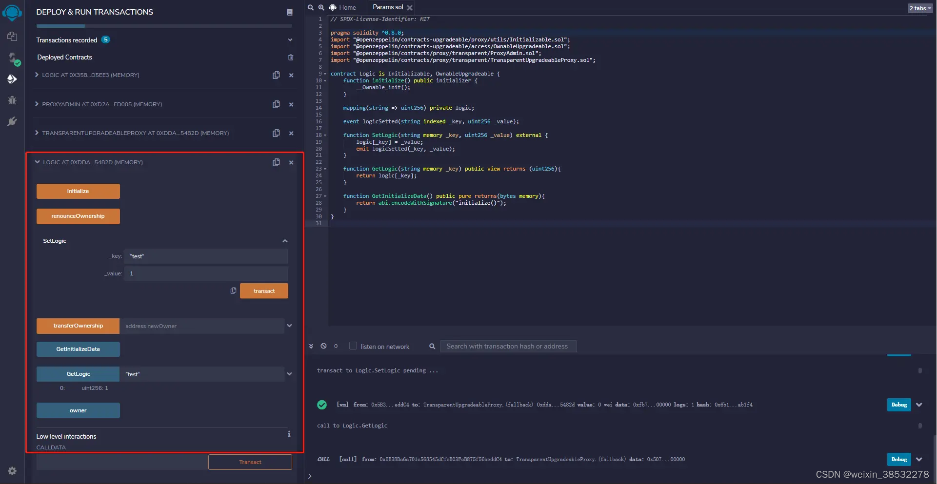Image resolution: width=937 pixels, height=484 pixels.
Task: Edit GetLogic "test" parameter field
Action: pyautogui.click(x=202, y=374)
